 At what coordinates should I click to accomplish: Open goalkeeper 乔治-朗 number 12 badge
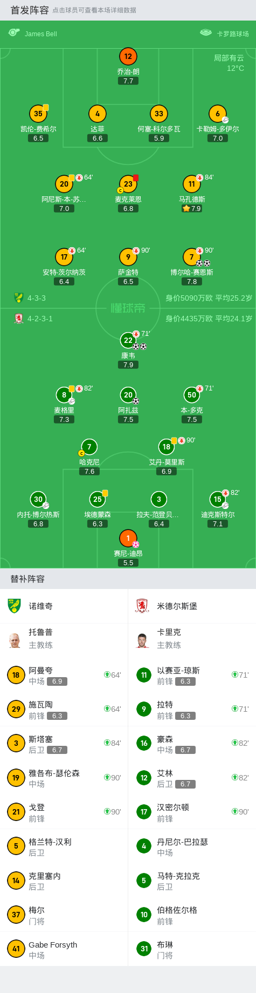point(128,56)
